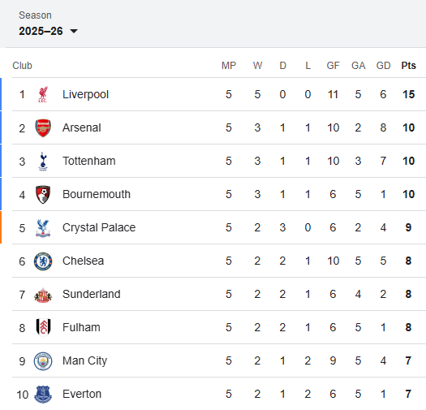Click the Tottenham cockerel crest icon
The width and height of the screenshot is (426, 410).
pyautogui.click(x=43, y=162)
